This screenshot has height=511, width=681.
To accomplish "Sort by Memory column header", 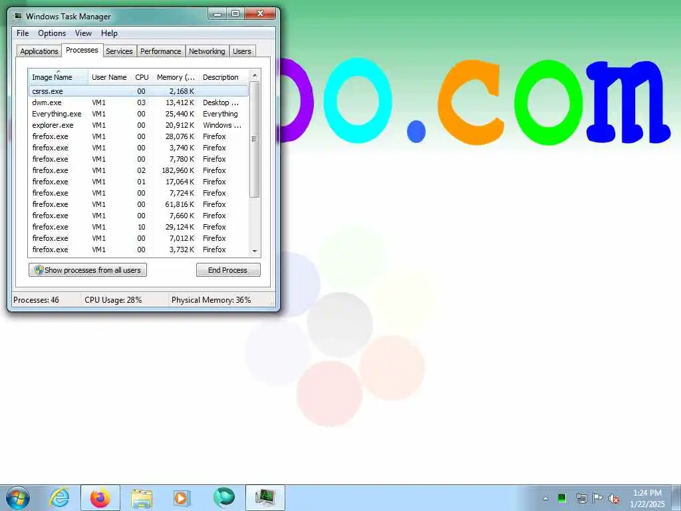I will point(176,77).
